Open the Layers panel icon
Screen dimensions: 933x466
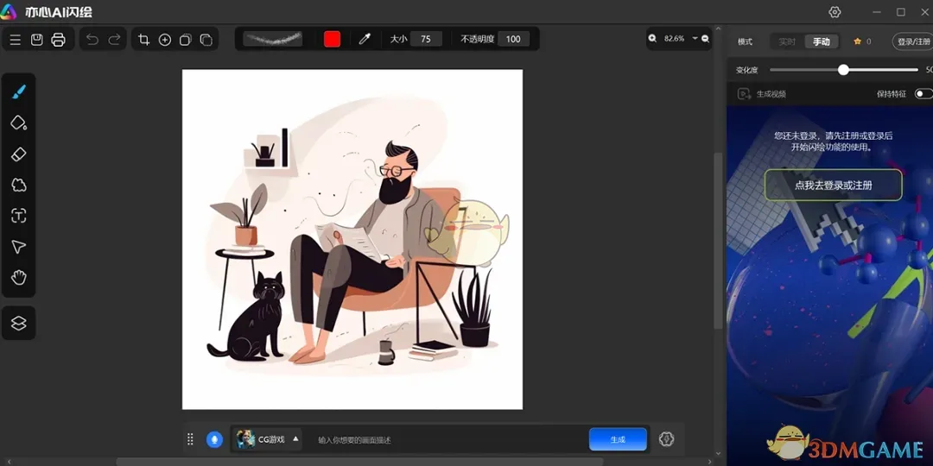point(19,324)
